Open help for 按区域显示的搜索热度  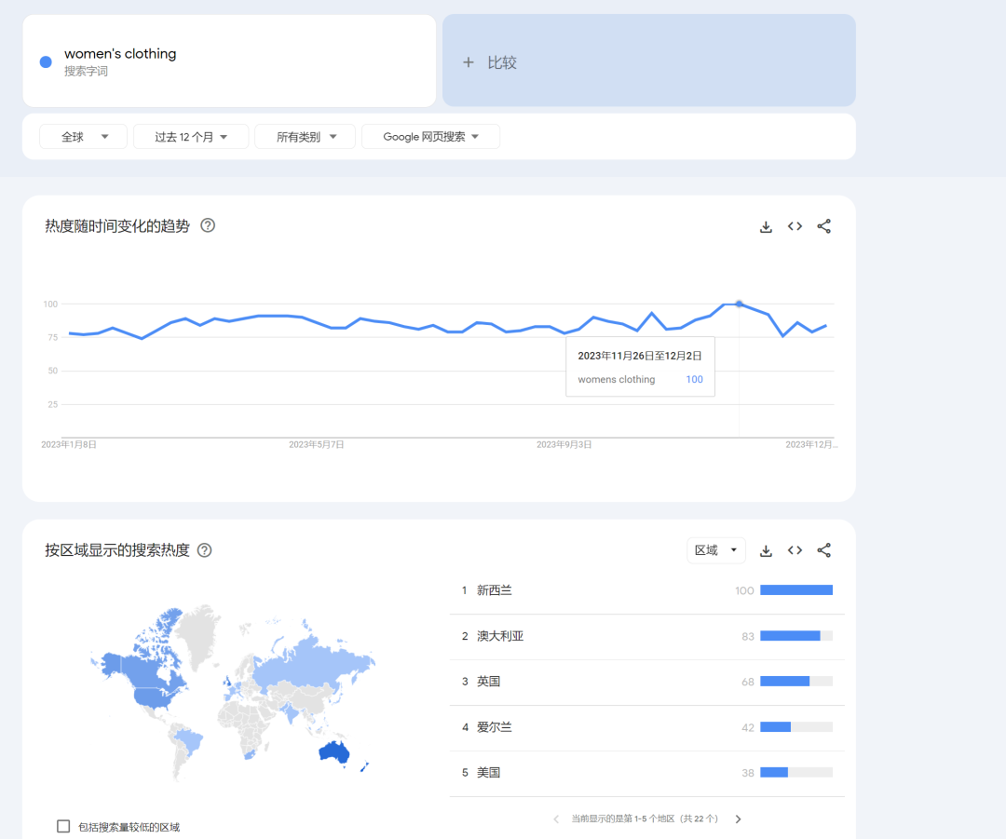(x=204, y=550)
